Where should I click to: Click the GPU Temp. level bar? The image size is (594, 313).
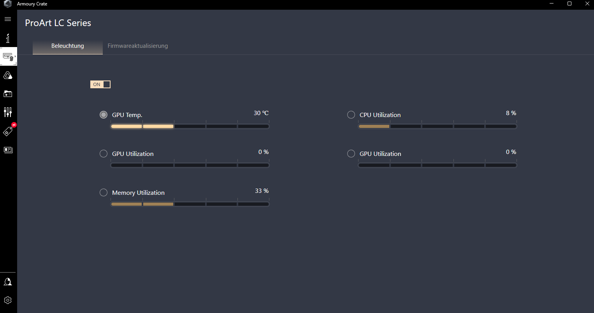[190, 126]
